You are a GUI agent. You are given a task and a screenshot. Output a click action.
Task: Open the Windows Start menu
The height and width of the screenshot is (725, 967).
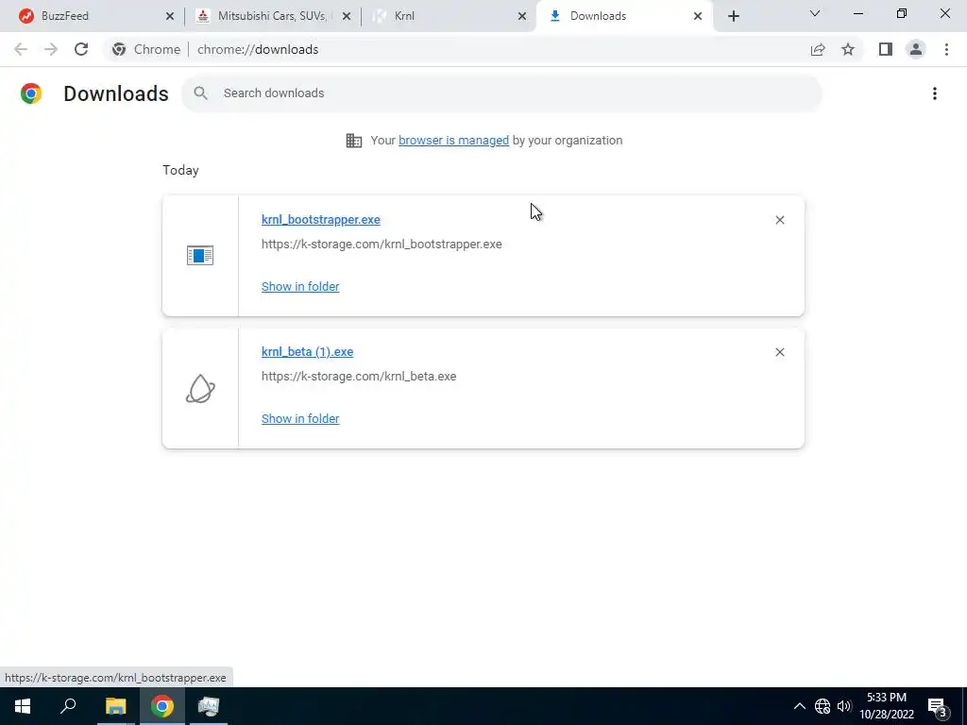pyautogui.click(x=23, y=706)
